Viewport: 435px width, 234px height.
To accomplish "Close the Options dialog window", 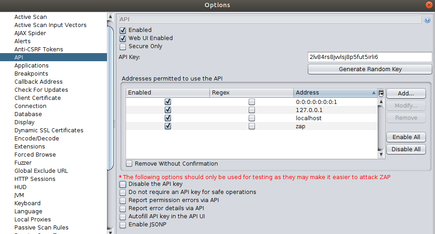I will 429,5.
